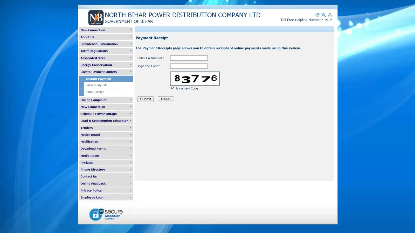Image resolution: width=415 pixels, height=233 pixels.
Task: Click the NB company logo
Action: click(96, 18)
